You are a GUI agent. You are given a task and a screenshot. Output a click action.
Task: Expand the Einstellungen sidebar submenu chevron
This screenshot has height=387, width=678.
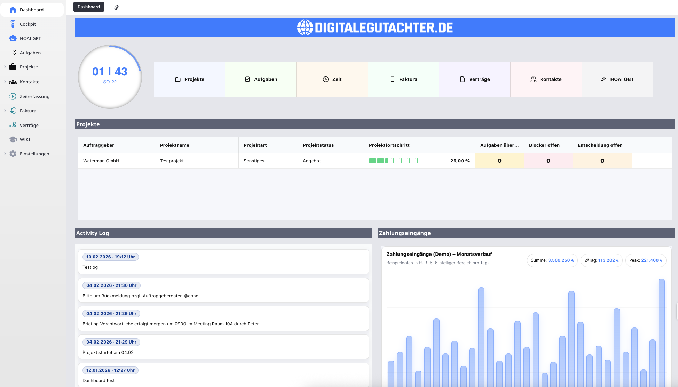pyautogui.click(x=5, y=154)
